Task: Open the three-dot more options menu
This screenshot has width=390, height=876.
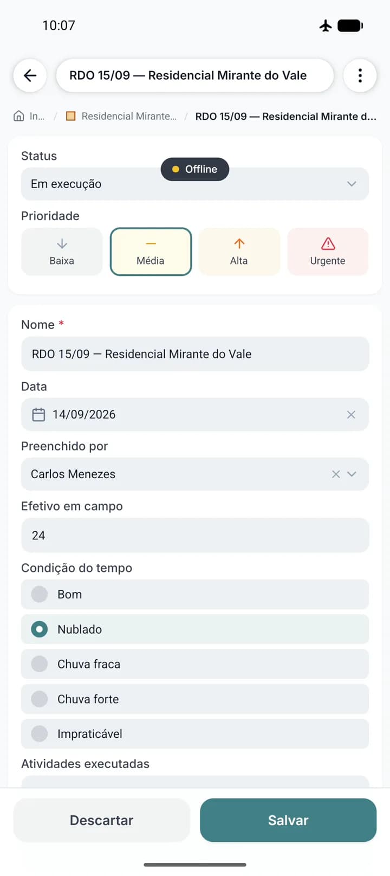Action: 360,75
